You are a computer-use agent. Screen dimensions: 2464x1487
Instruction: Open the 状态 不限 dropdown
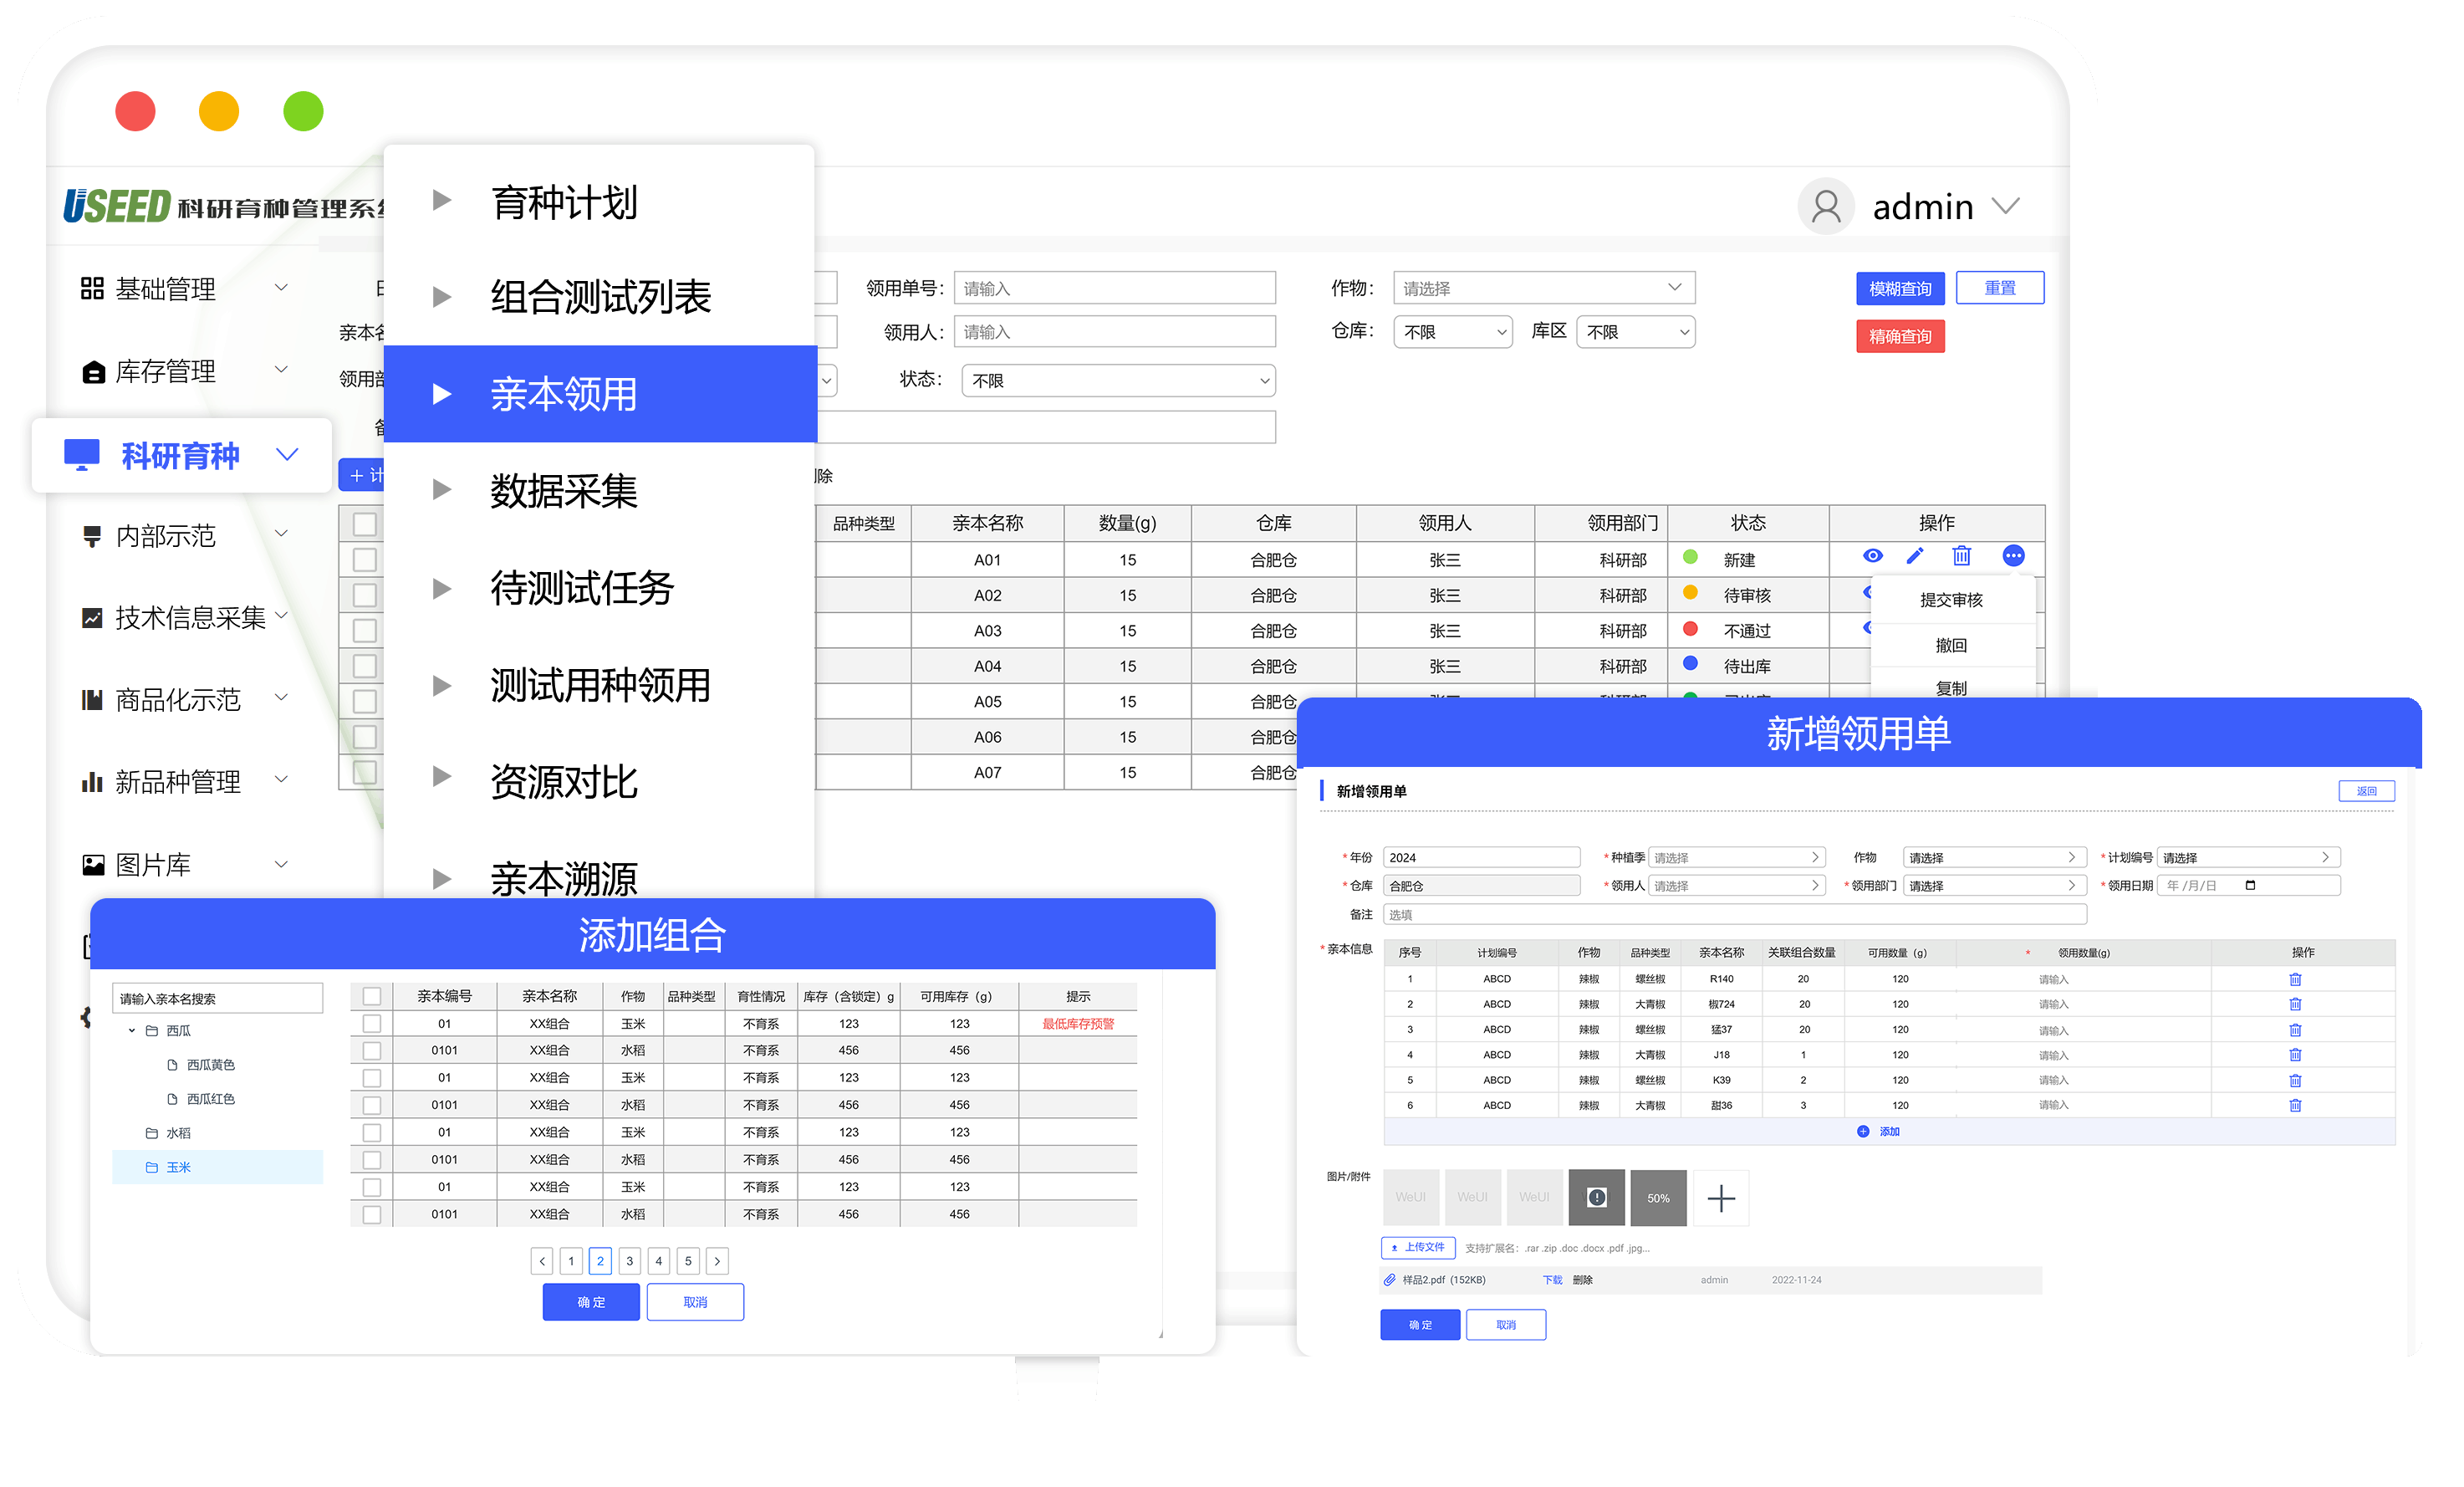tap(1118, 380)
